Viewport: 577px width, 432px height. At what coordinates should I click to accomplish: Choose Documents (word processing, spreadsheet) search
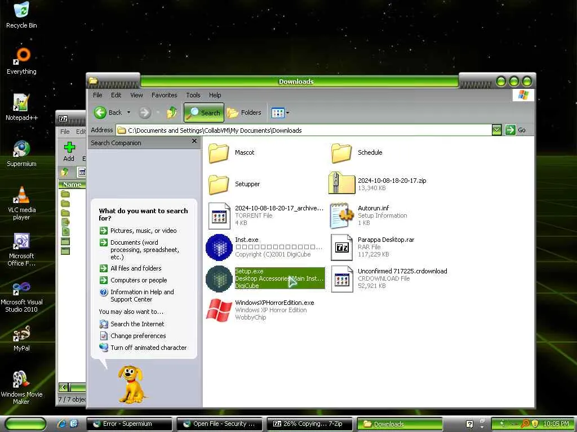(140, 250)
